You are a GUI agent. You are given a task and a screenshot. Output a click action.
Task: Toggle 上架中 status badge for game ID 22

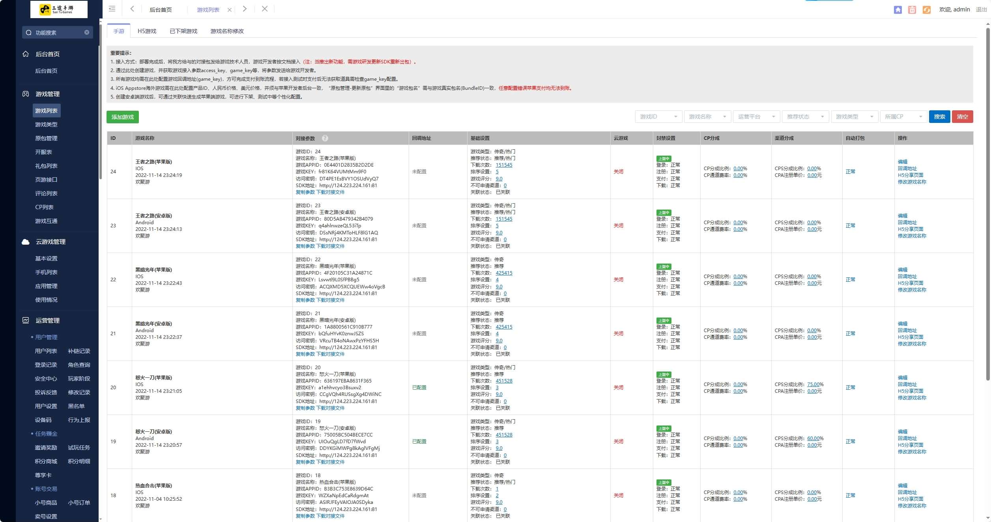[664, 267]
